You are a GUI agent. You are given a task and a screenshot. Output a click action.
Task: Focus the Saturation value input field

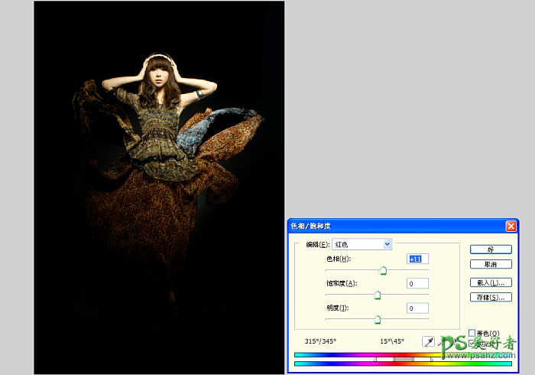(418, 284)
